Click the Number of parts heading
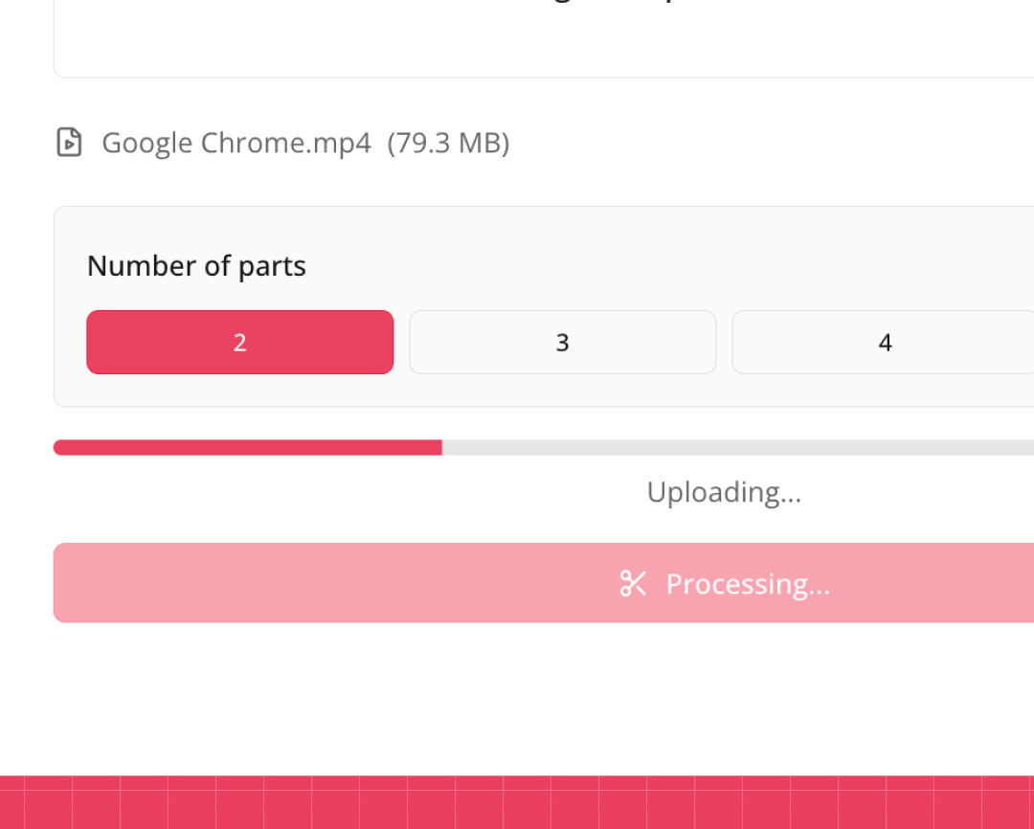 click(196, 265)
